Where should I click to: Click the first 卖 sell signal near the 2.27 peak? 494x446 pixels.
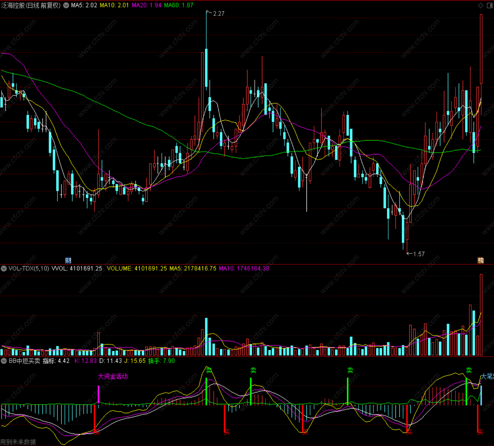209,370
